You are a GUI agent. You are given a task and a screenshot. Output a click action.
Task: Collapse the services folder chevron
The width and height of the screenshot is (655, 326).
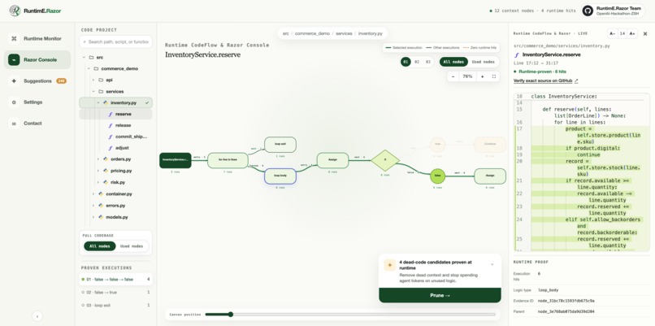93,92
